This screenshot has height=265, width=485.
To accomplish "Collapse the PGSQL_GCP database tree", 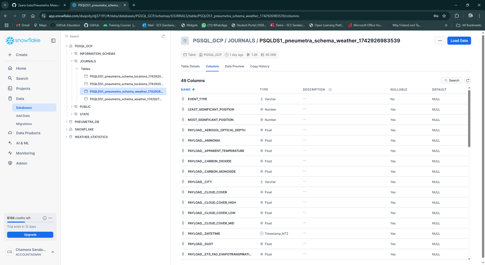I will [67, 46].
